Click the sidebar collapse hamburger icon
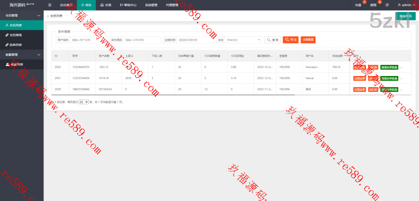 tap(50, 5)
